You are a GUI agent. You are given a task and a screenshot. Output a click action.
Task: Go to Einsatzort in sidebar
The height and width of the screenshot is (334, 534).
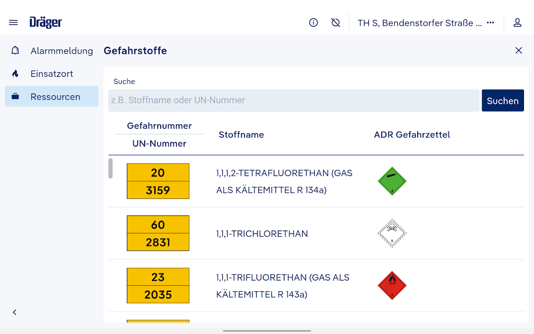coord(52,74)
